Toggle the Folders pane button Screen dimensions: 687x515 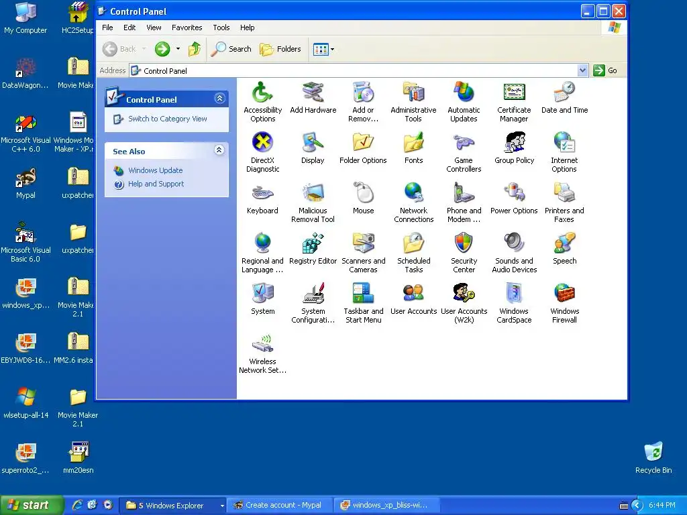point(280,49)
